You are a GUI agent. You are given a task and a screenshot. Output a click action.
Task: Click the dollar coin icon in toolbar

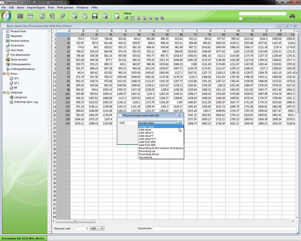point(42,16)
